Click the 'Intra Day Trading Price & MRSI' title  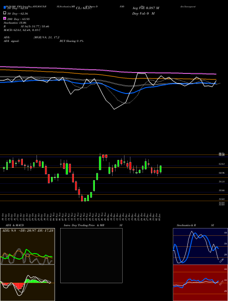93,225
